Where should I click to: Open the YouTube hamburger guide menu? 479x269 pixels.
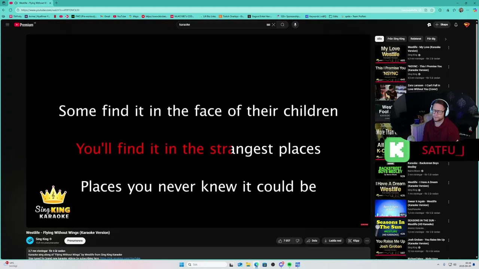pyautogui.click(x=7, y=25)
